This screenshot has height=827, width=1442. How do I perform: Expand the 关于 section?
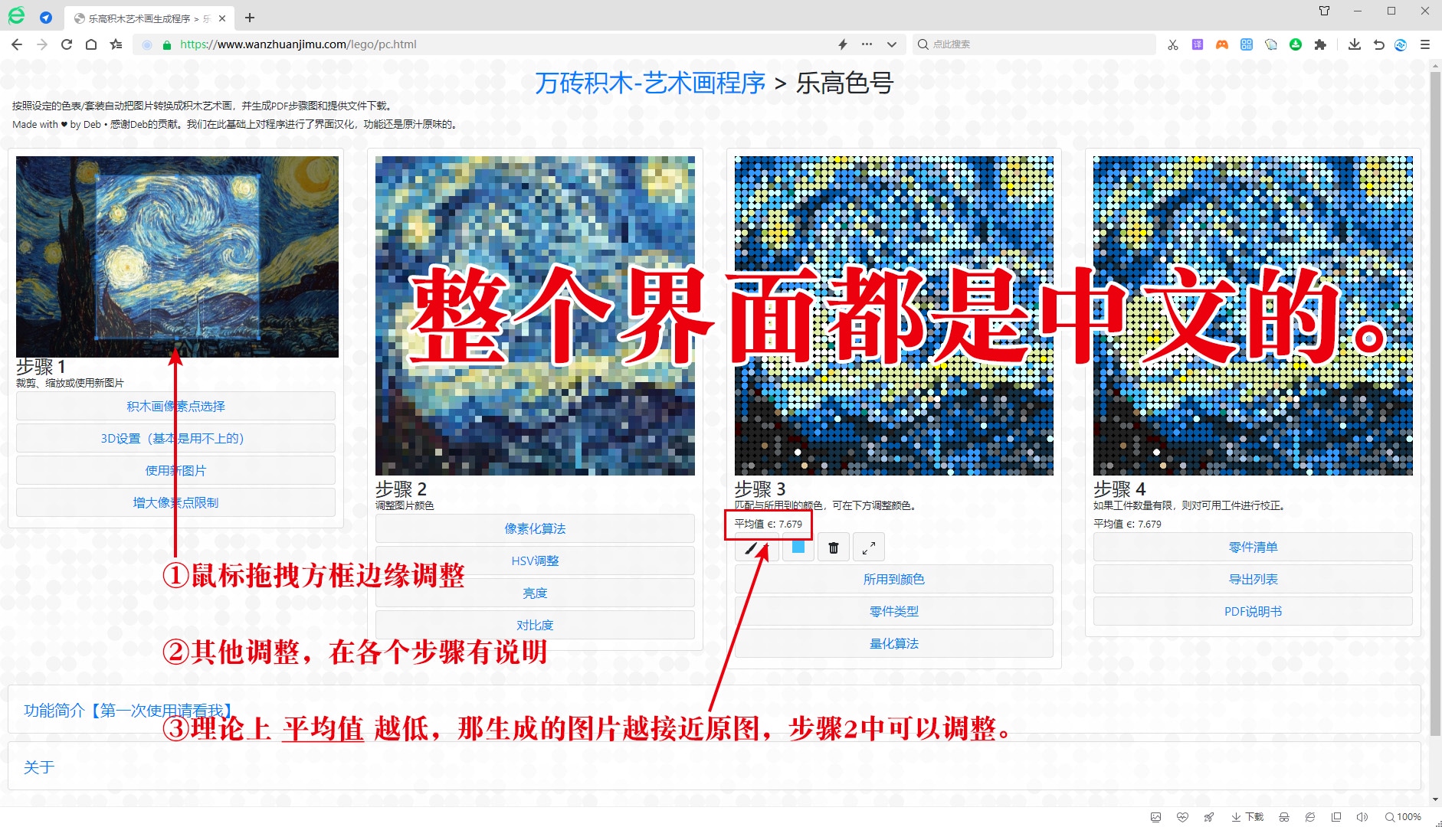(39, 767)
